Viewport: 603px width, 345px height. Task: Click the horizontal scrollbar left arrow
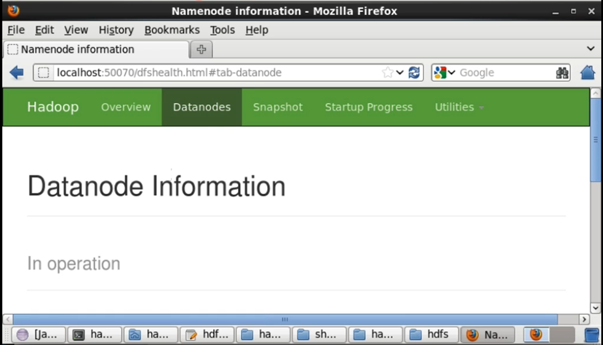(x=8, y=319)
